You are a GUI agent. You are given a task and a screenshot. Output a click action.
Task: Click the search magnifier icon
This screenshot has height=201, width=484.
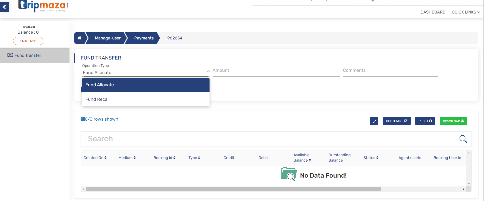click(x=463, y=139)
